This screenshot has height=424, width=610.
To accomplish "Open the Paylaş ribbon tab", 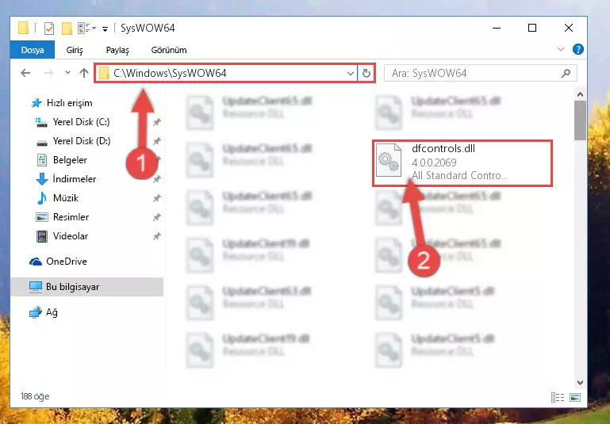I will click(117, 50).
